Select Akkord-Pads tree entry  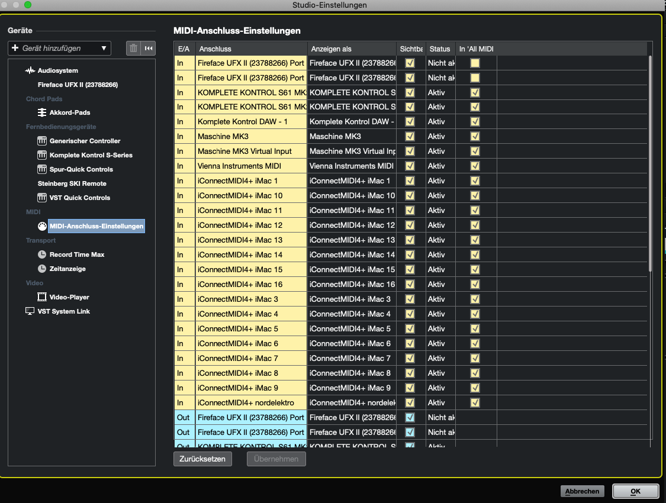click(x=70, y=112)
